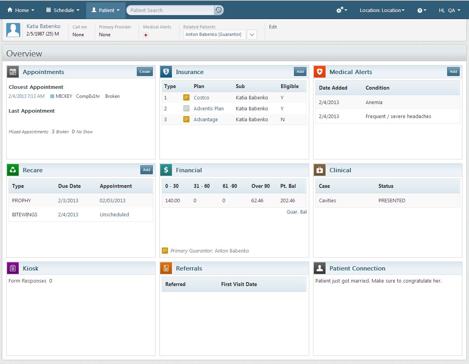
Task: Open the settings gears dropdown
Action: (342, 10)
